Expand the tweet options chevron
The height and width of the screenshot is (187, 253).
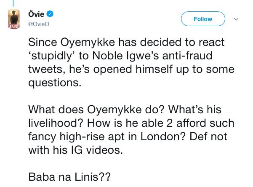coord(236,19)
